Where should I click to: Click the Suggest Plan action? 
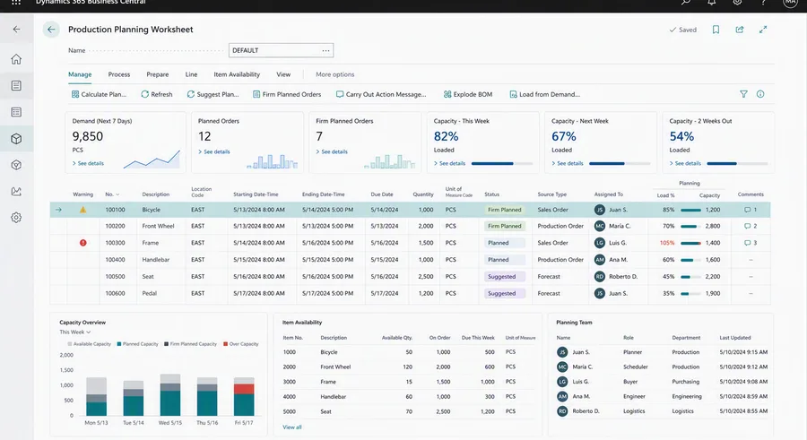tap(213, 94)
